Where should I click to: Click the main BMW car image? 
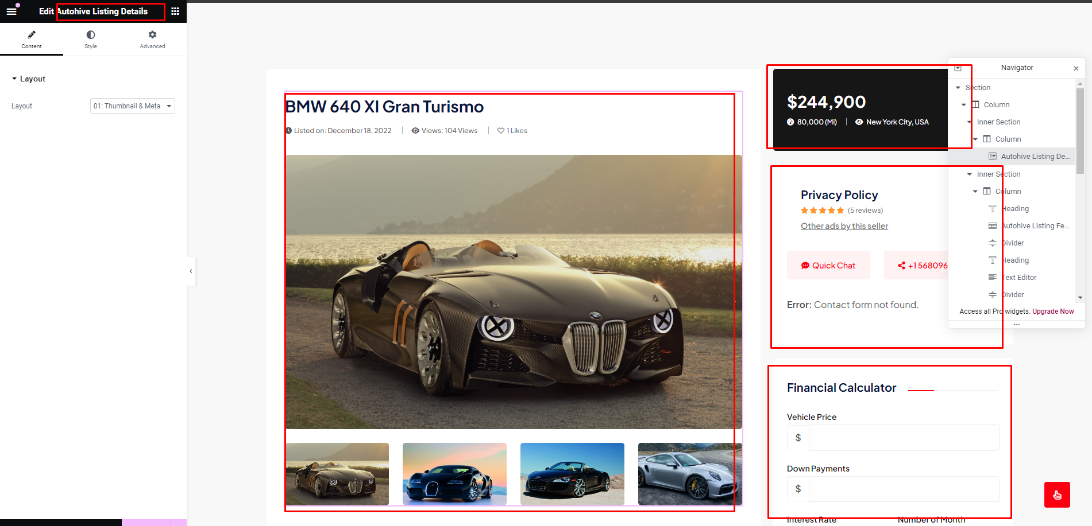click(x=514, y=292)
